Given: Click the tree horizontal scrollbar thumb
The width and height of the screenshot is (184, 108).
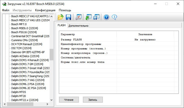Looking at the screenshot, I should 20,104.
